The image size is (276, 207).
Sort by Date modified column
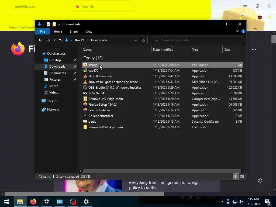[163, 50]
